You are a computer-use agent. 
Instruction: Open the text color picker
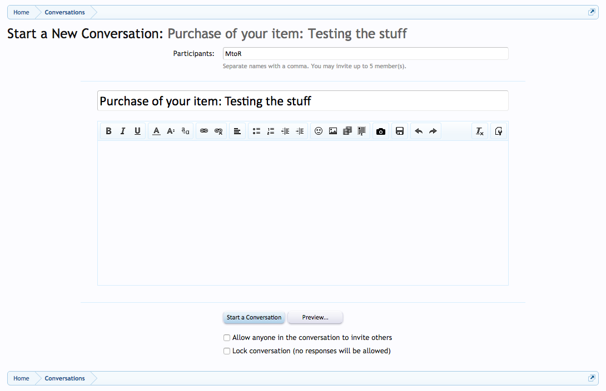(156, 131)
